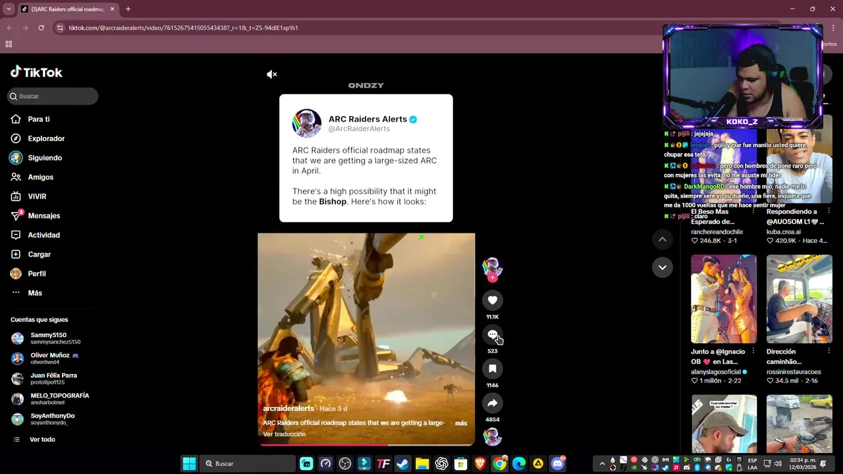
Task: Go to the previous video
Action: click(x=663, y=240)
